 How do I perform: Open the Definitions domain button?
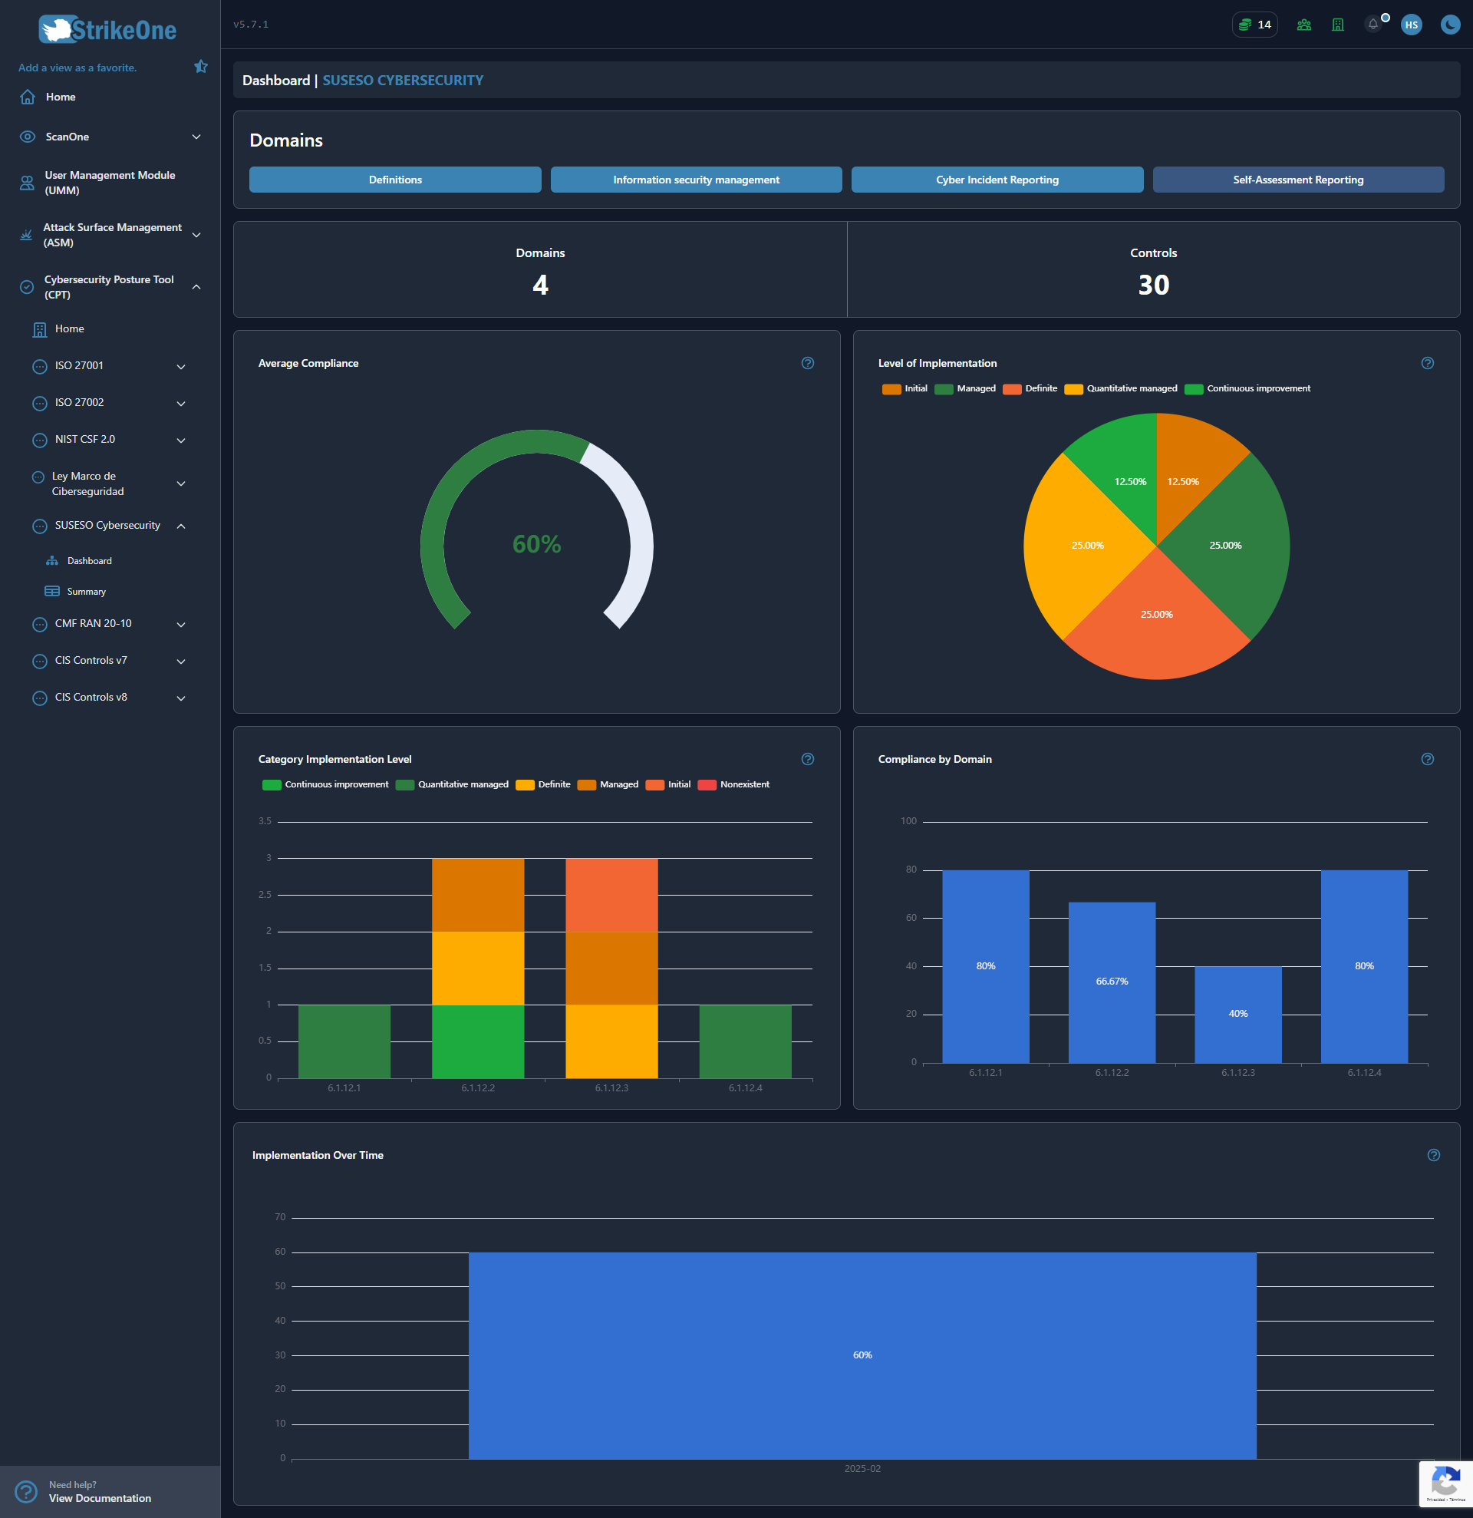[x=395, y=180]
